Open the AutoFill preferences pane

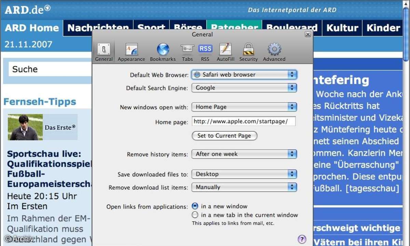[225, 52]
